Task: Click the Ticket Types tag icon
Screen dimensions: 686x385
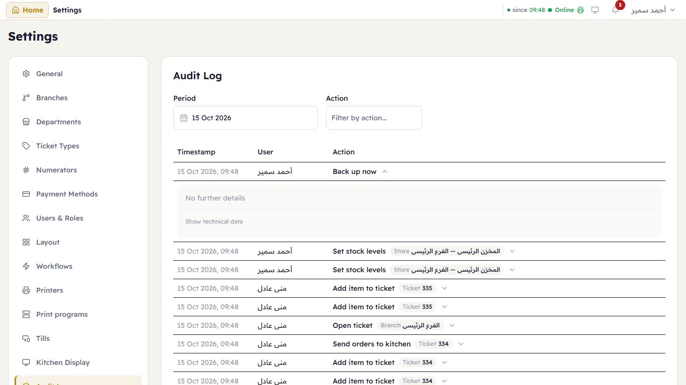Action: point(26,146)
